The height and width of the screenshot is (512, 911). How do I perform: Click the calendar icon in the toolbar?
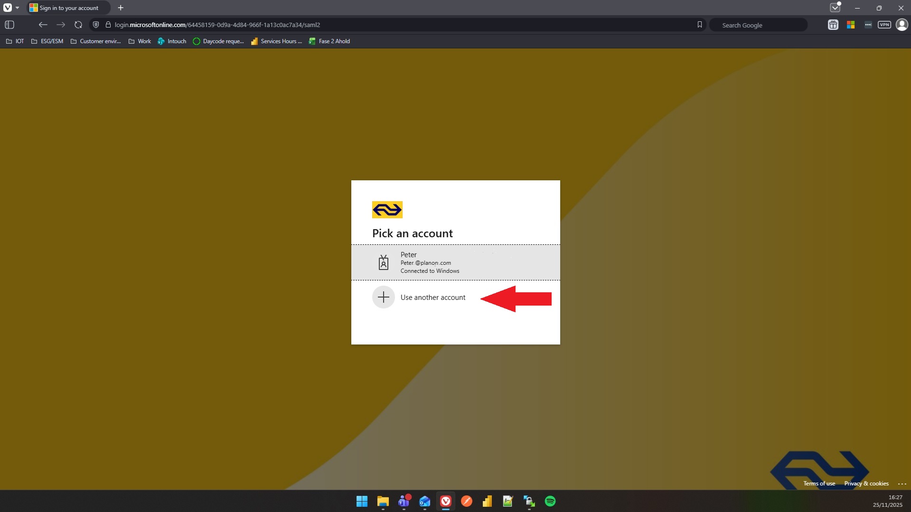point(833,25)
